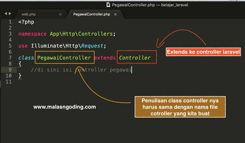Switch to the web.php tab

[29, 14]
